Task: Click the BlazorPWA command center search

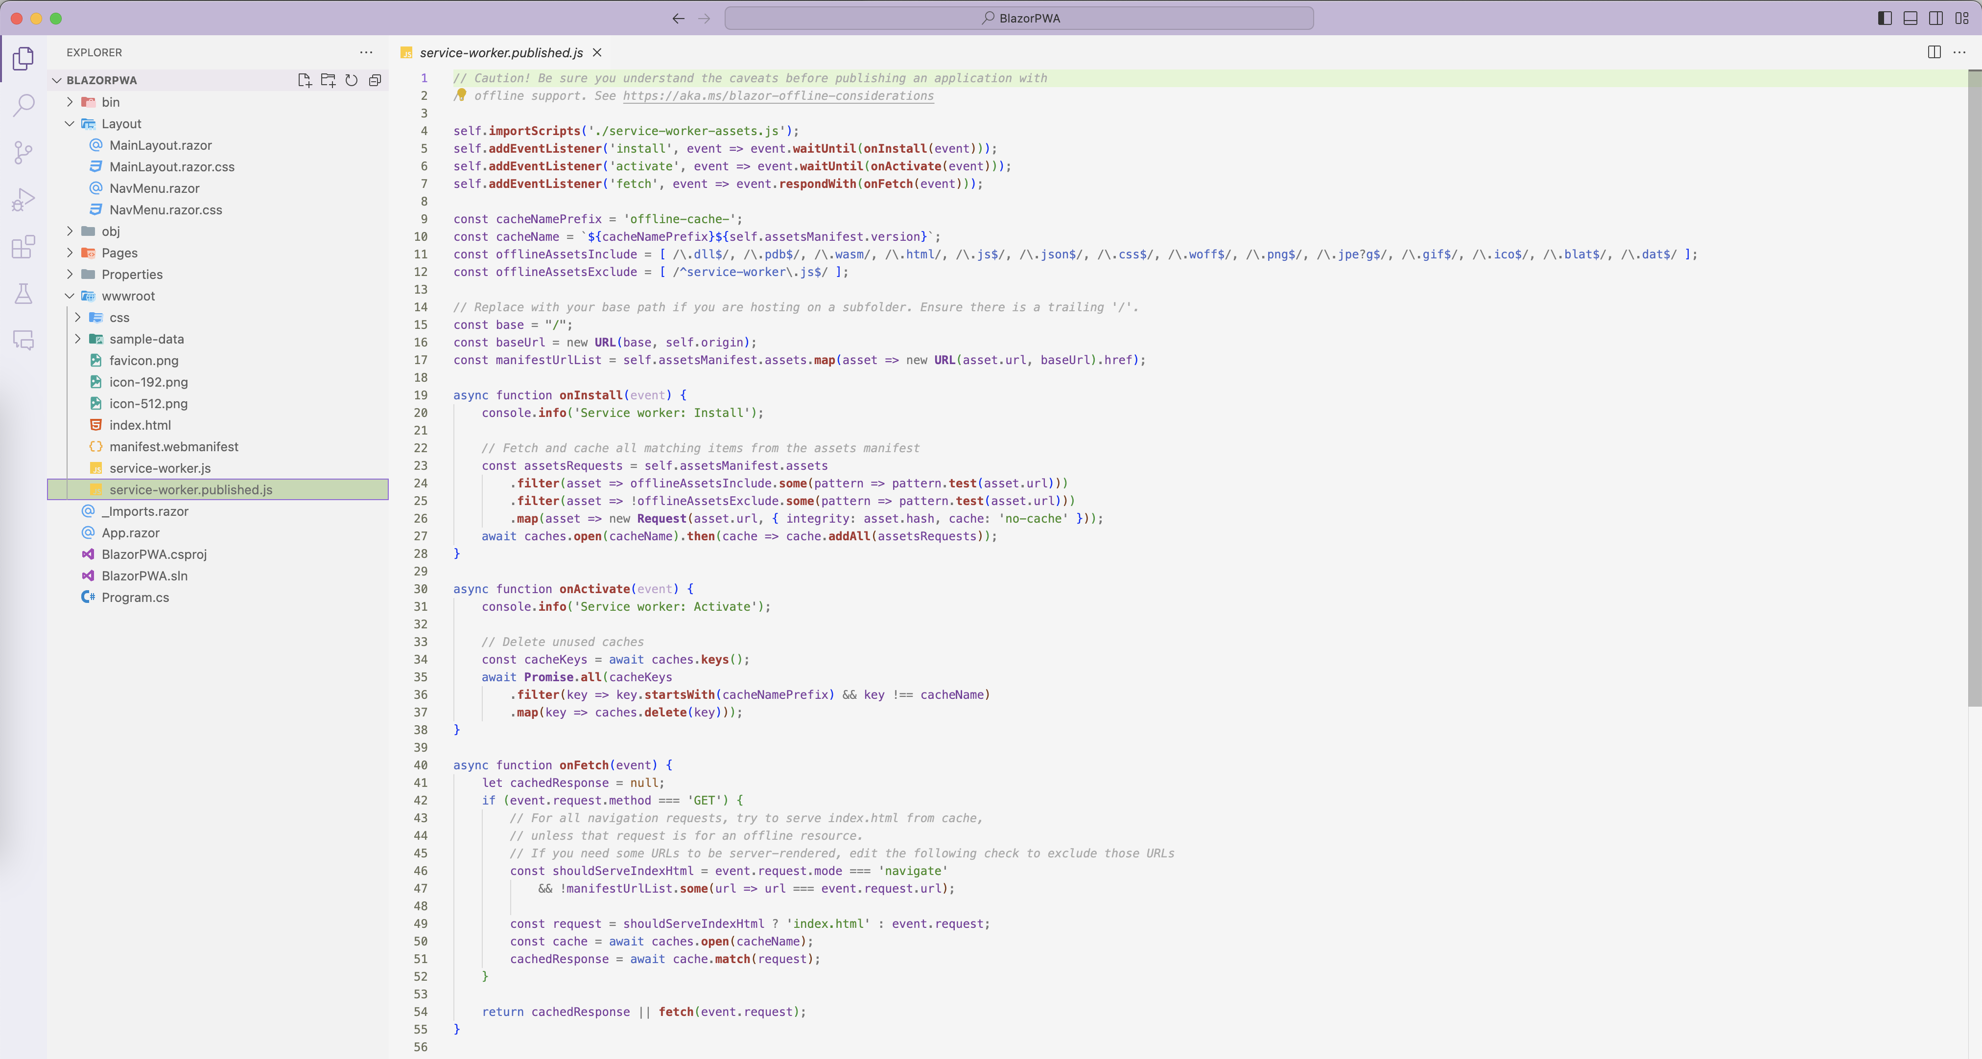Action: click(1019, 19)
